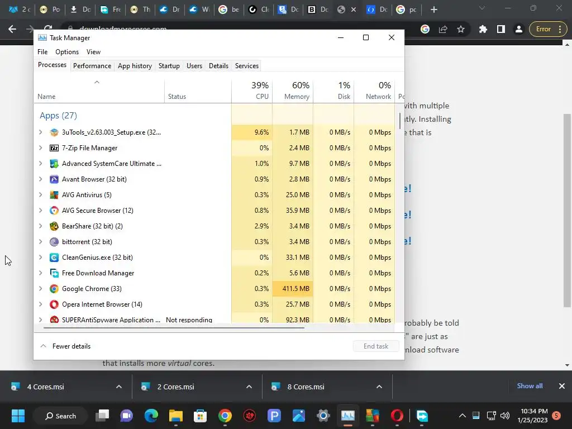Expand the AVG Antivirus (5) group
Screen dimensions: 572x429
pyautogui.click(x=40, y=195)
